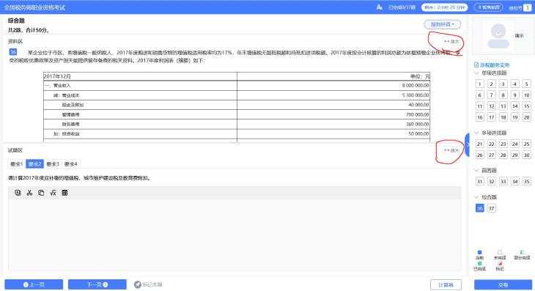
Task: Jump to question 7
Action: (x=491, y=95)
